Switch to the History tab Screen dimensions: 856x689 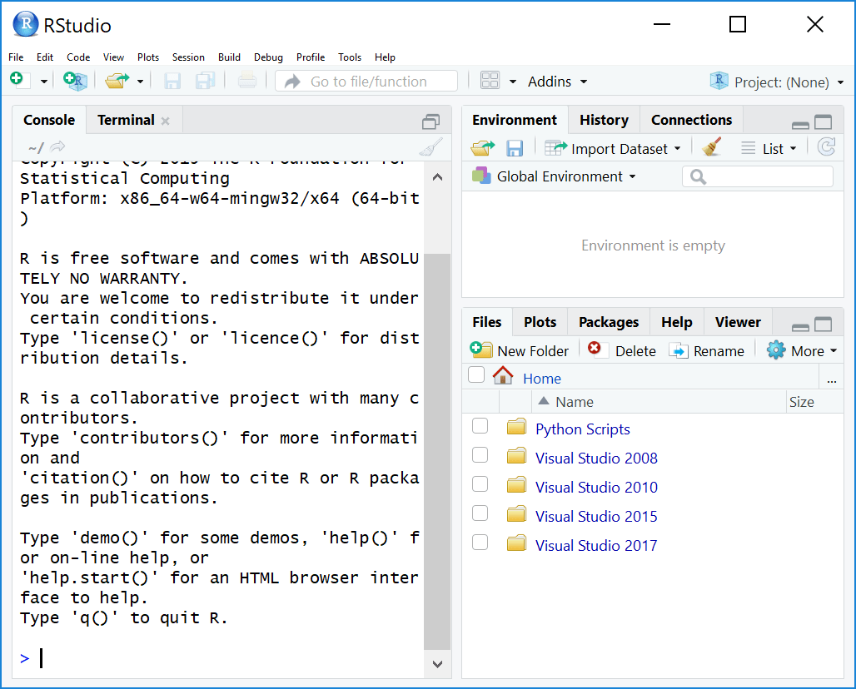[x=604, y=120]
